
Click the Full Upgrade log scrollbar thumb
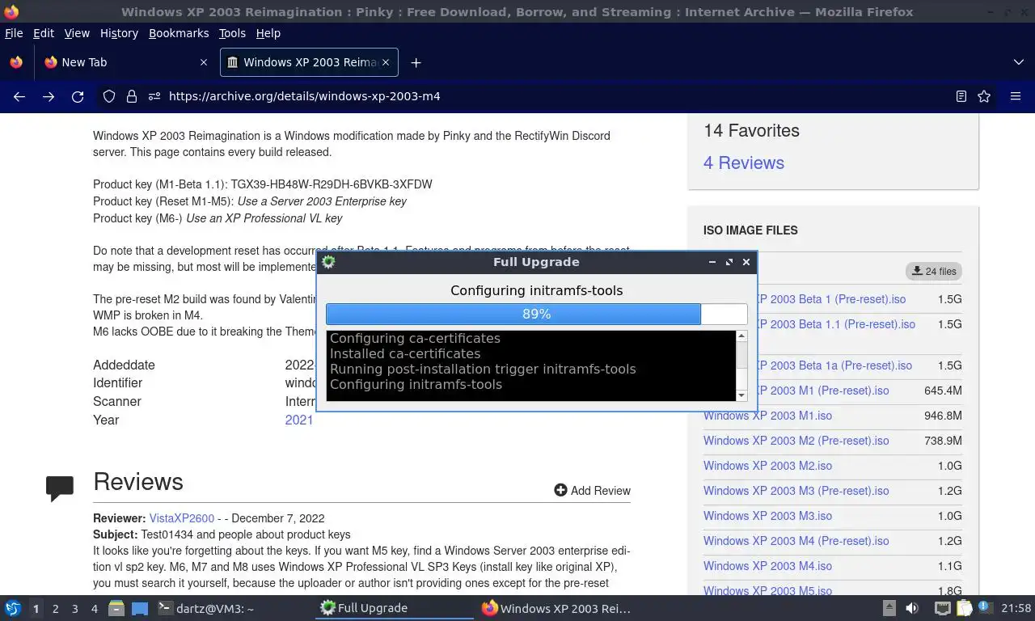point(741,355)
